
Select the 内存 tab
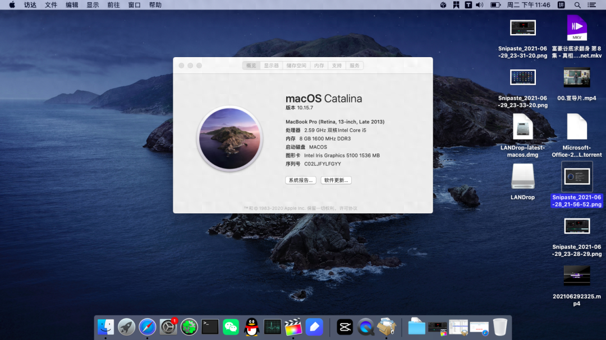click(x=319, y=66)
